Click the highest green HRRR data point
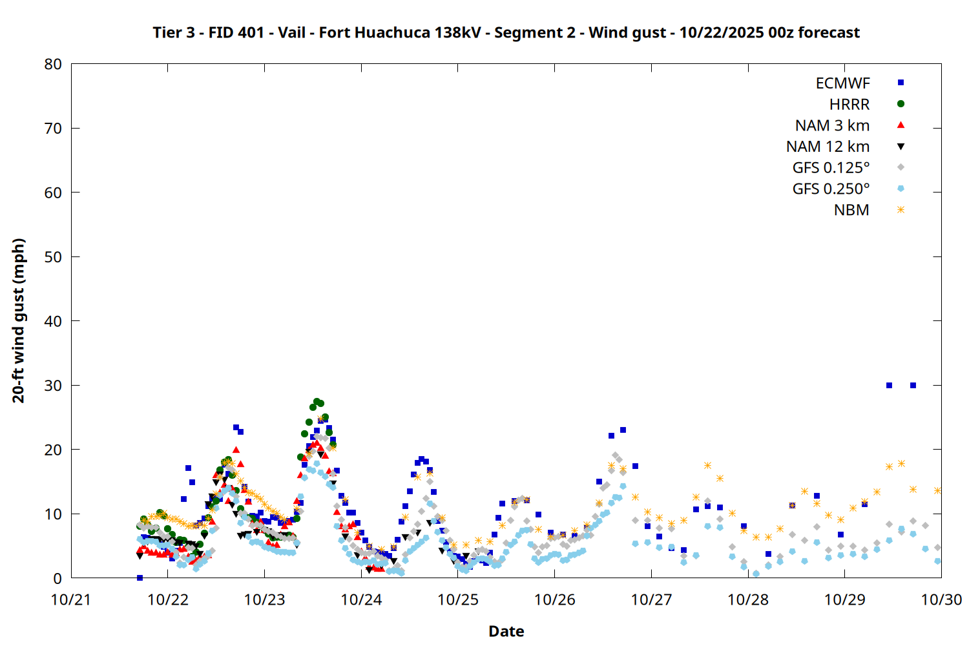 pos(317,402)
